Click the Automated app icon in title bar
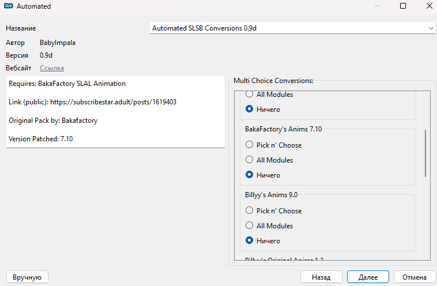 9,6
